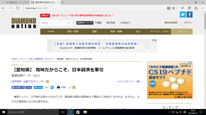Print the article using the 印刷 printer icon
This screenshot has height=115, width=206.
(x=59, y=87)
